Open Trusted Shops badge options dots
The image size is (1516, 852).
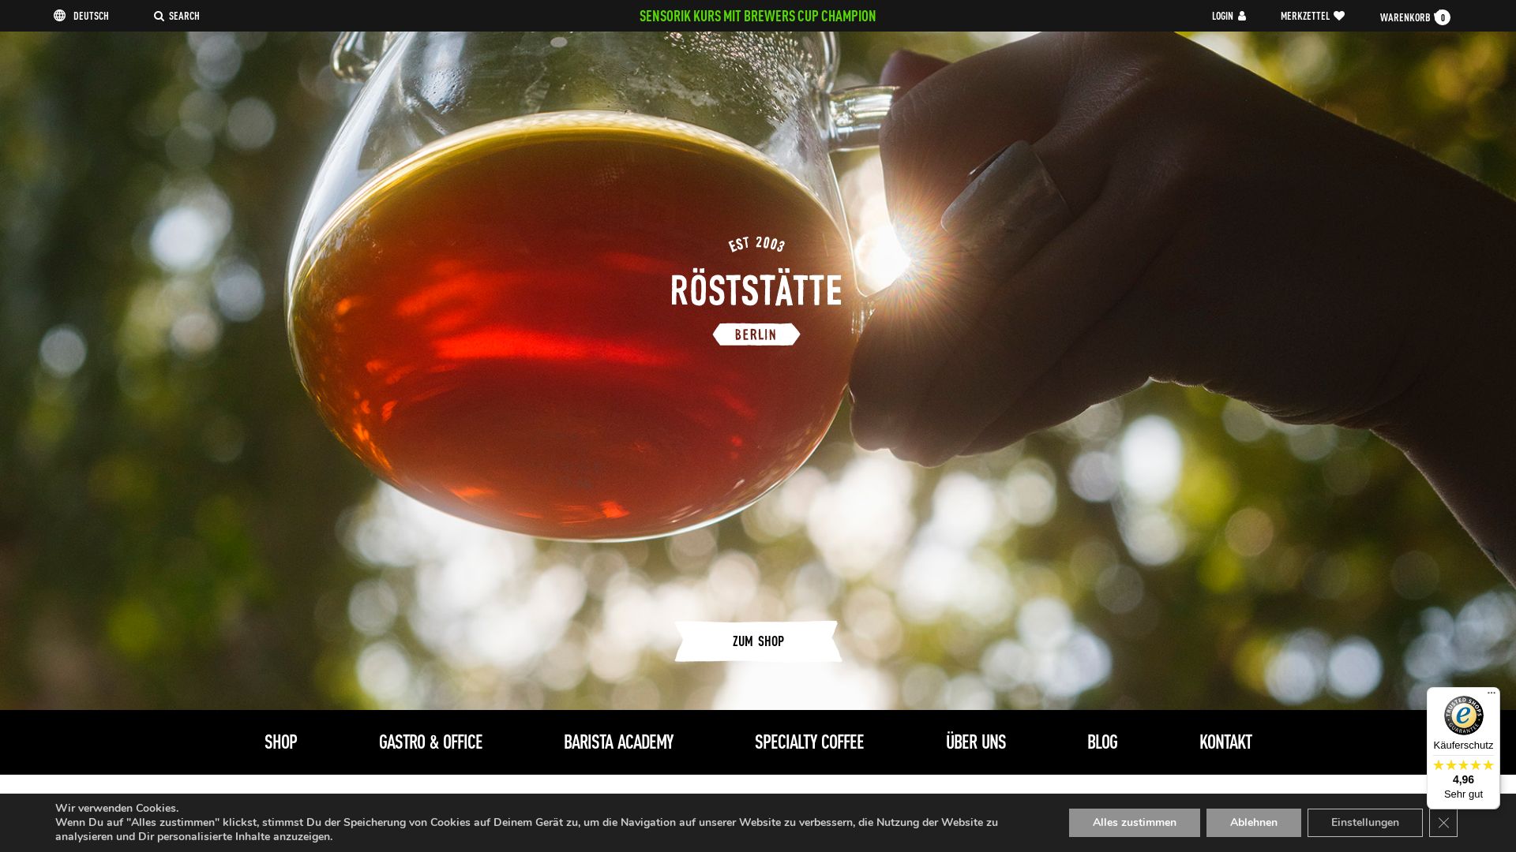point(1492,693)
